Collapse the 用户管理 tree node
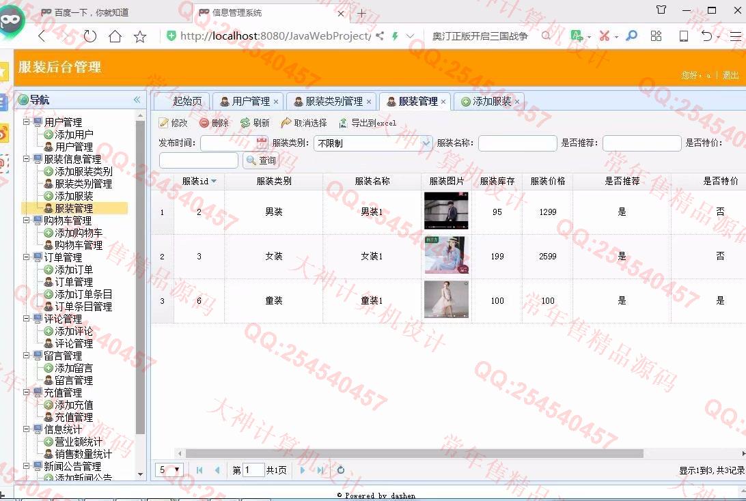Viewport: 746px width, 501px height. tap(27, 122)
